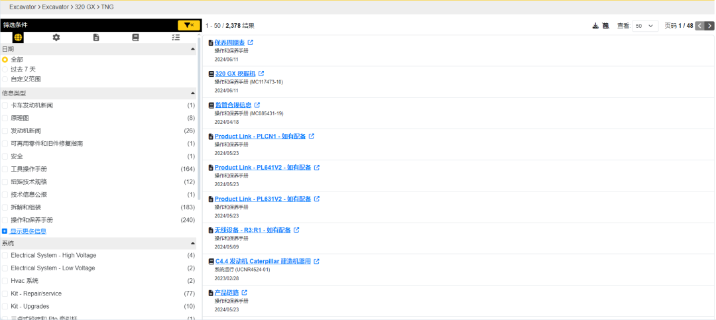Select the 自定义范围 date radio button
Screen dimensions: 716x320
tap(5, 79)
